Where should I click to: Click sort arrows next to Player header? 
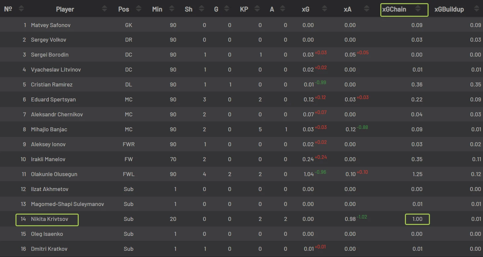[105, 9]
